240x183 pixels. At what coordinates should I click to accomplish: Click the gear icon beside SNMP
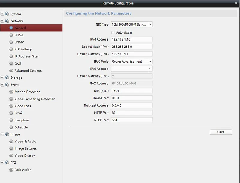click(11, 42)
